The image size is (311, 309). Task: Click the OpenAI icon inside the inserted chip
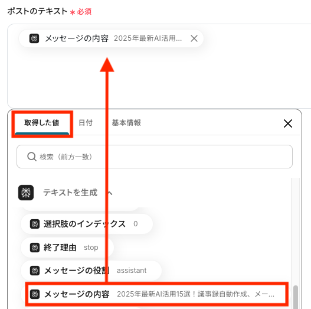pos(34,38)
